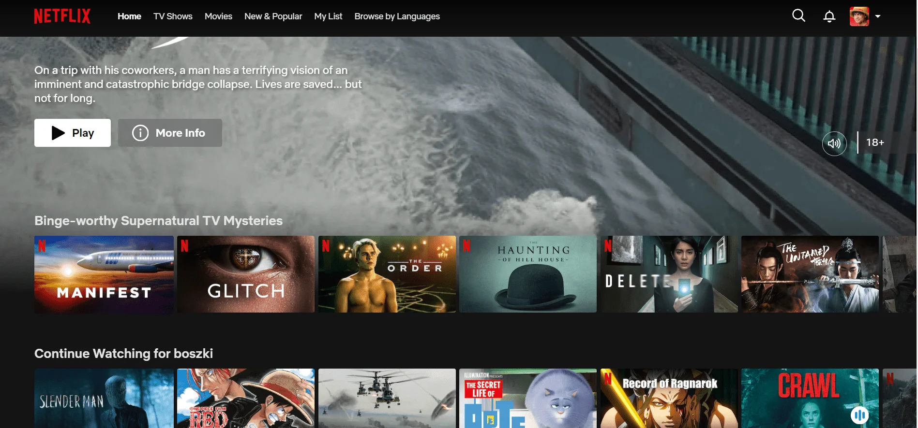Open the Movies section
This screenshot has height=428, width=918.
(x=218, y=16)
